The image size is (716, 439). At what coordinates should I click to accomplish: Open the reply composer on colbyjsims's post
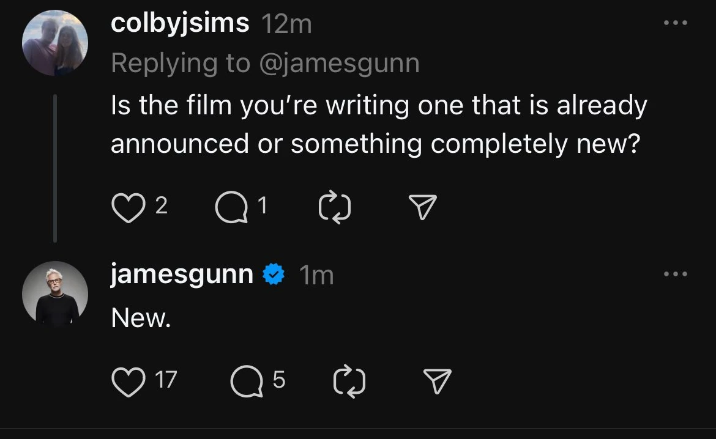231,208
